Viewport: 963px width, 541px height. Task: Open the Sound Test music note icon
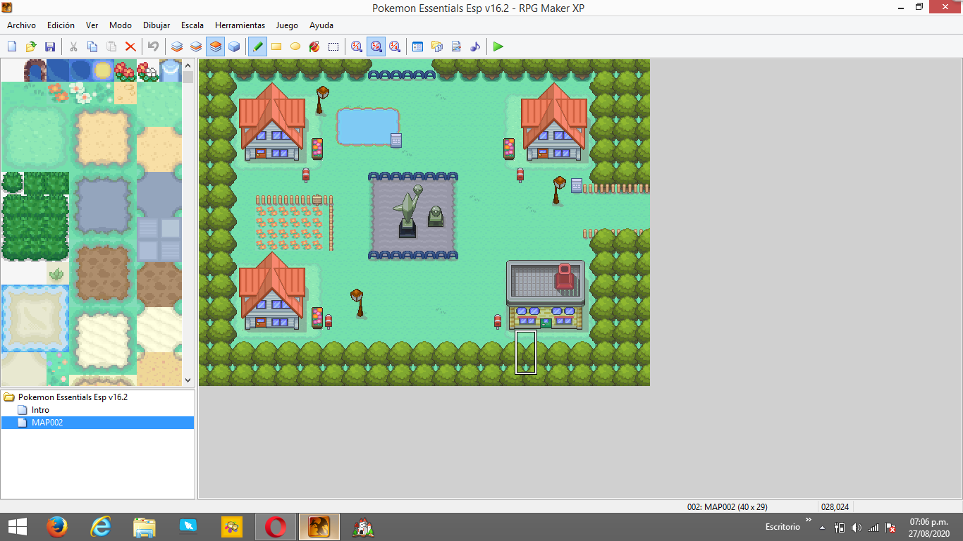[475, 46]
